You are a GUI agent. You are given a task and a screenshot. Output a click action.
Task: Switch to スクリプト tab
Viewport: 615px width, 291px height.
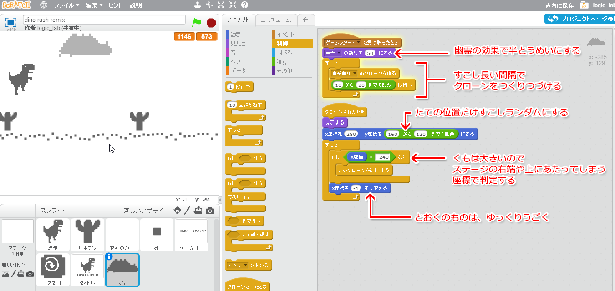coord(238,20)
